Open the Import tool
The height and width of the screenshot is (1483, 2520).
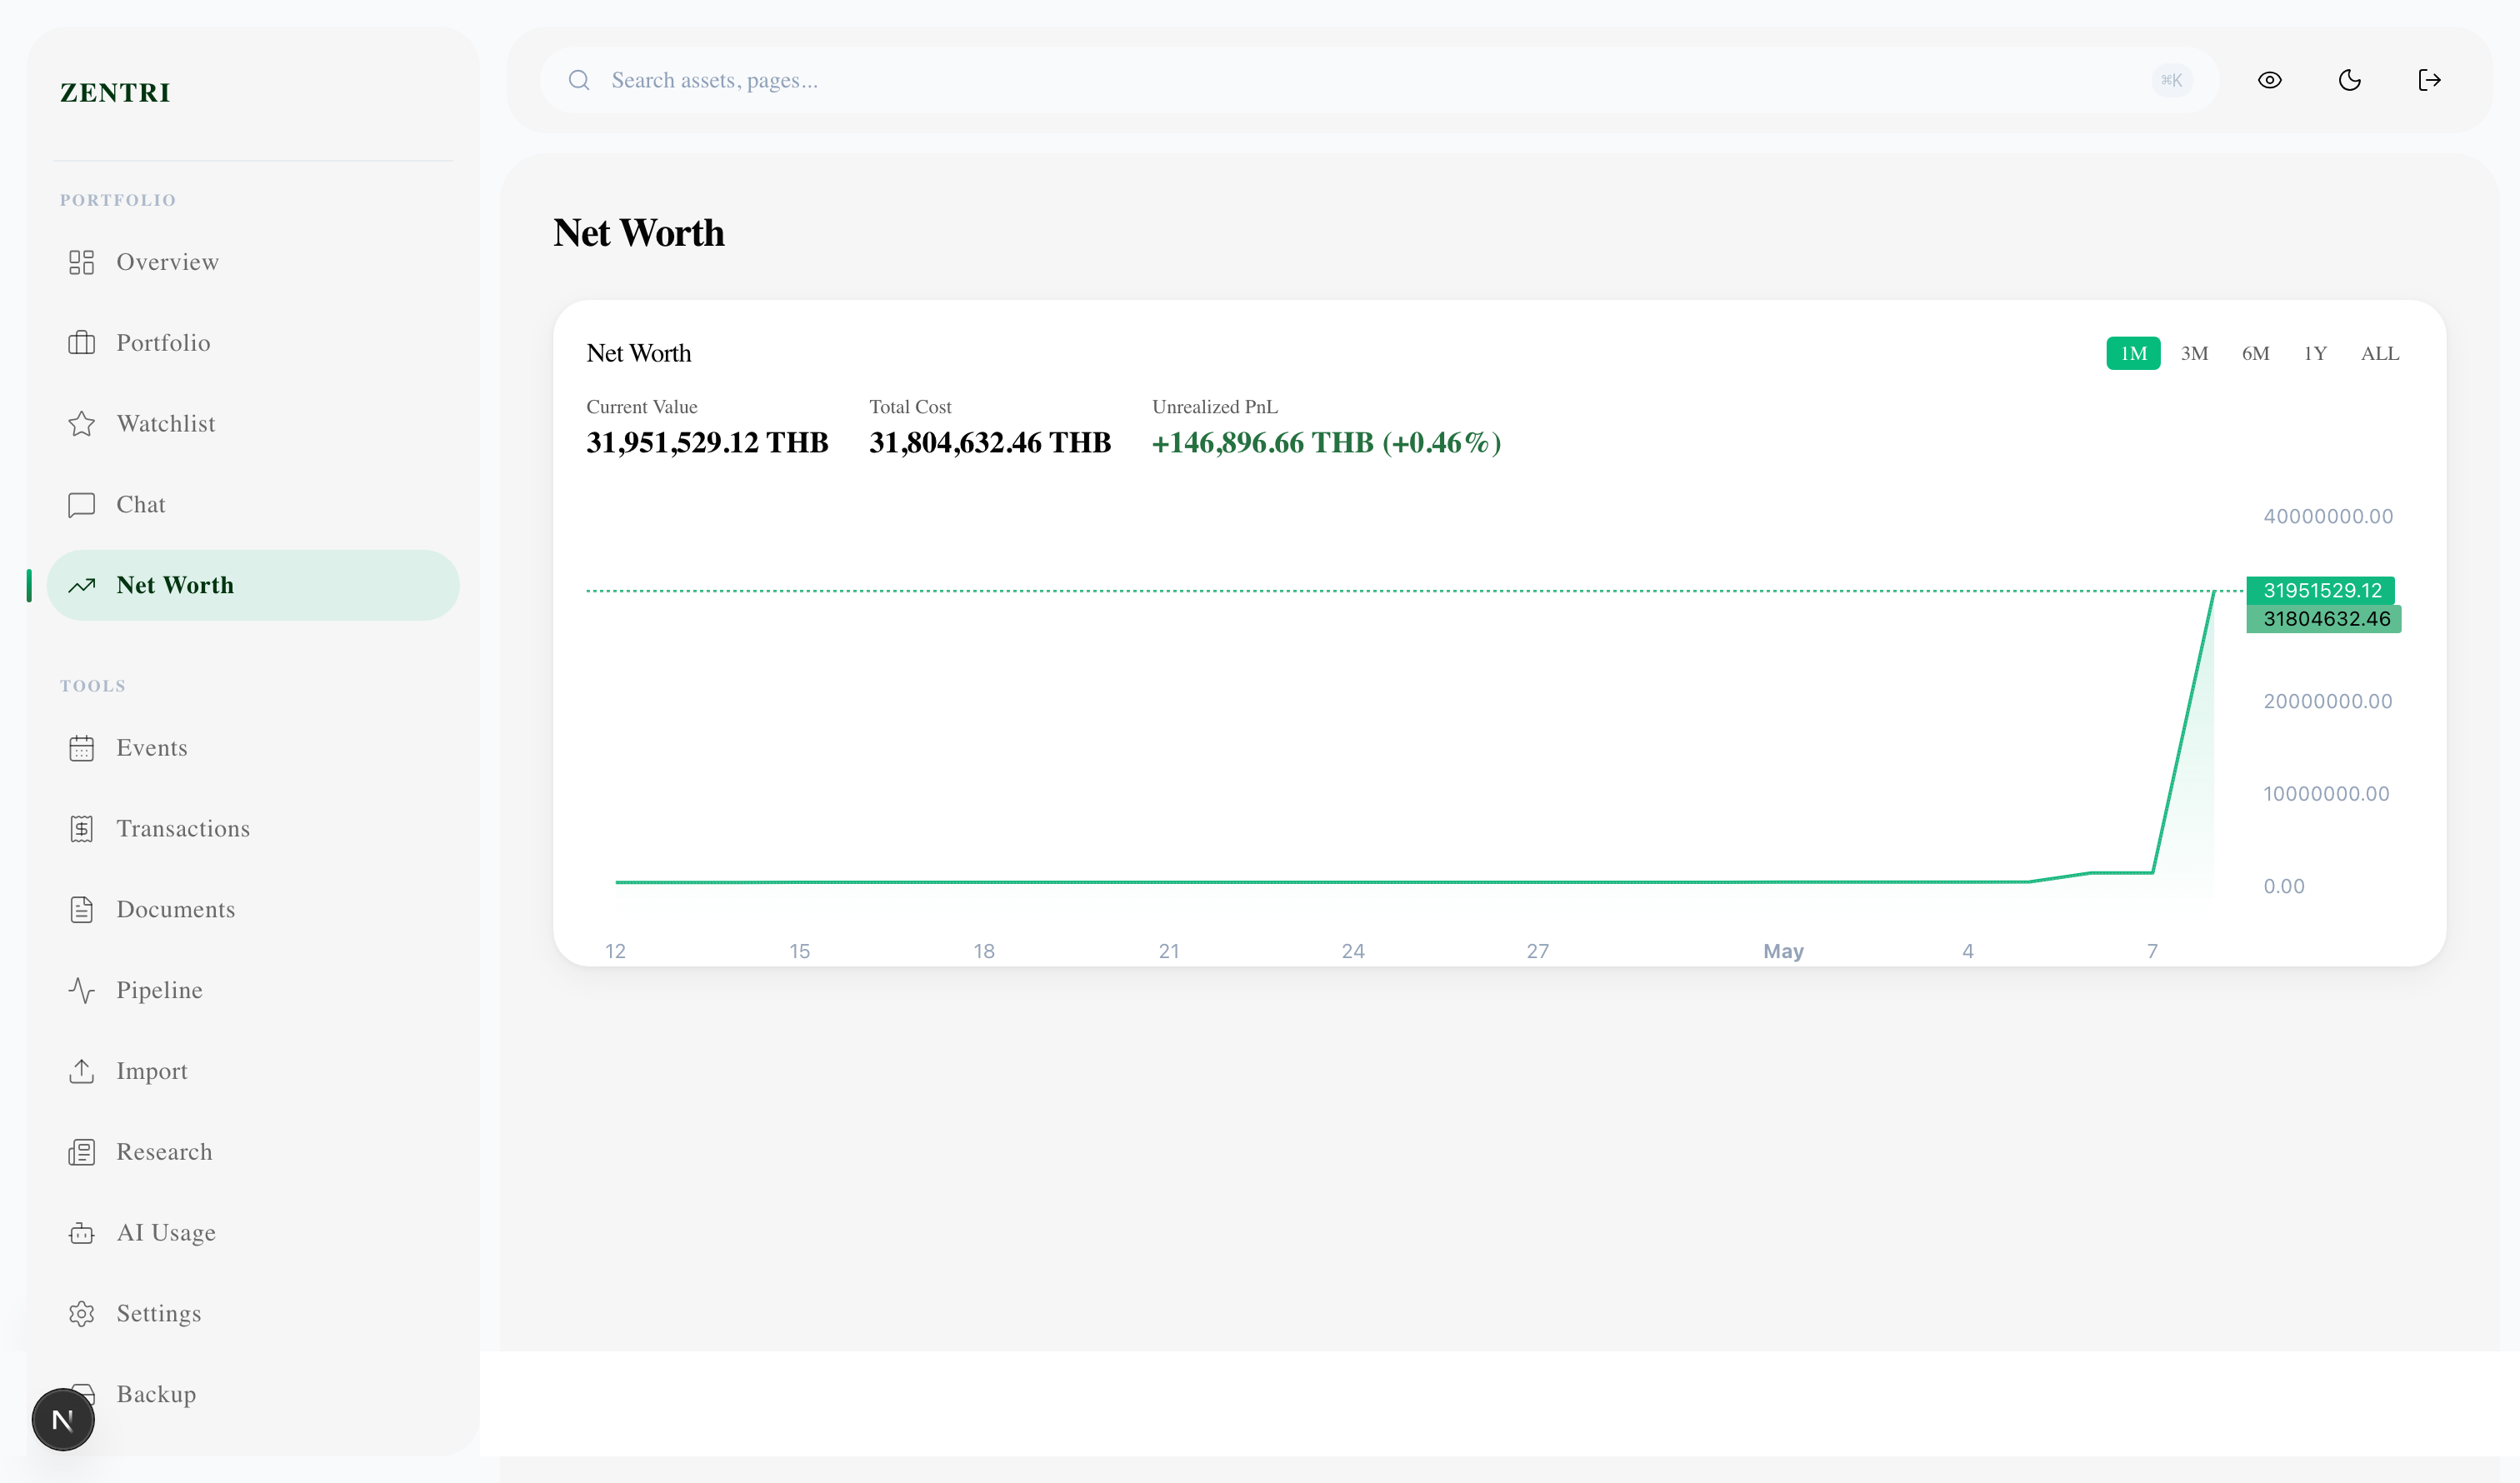click(x=253, y=1072)
